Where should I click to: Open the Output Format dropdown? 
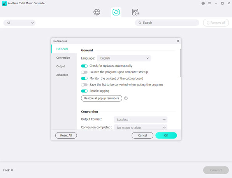pos(141,119)
